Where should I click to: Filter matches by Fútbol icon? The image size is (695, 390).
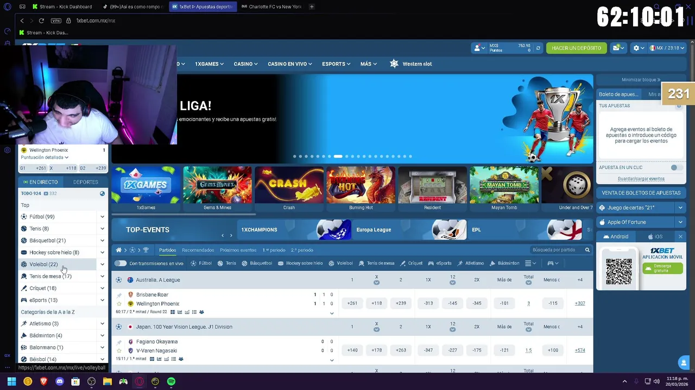[x=194, y=263]
